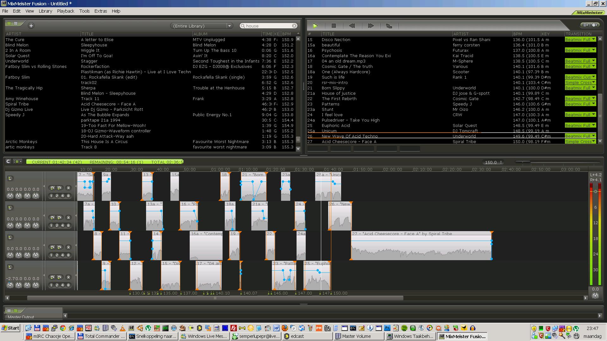Select the clip 27 Acid Cheesecore on the timeline
607x341 pixels.
click(421, 246)
